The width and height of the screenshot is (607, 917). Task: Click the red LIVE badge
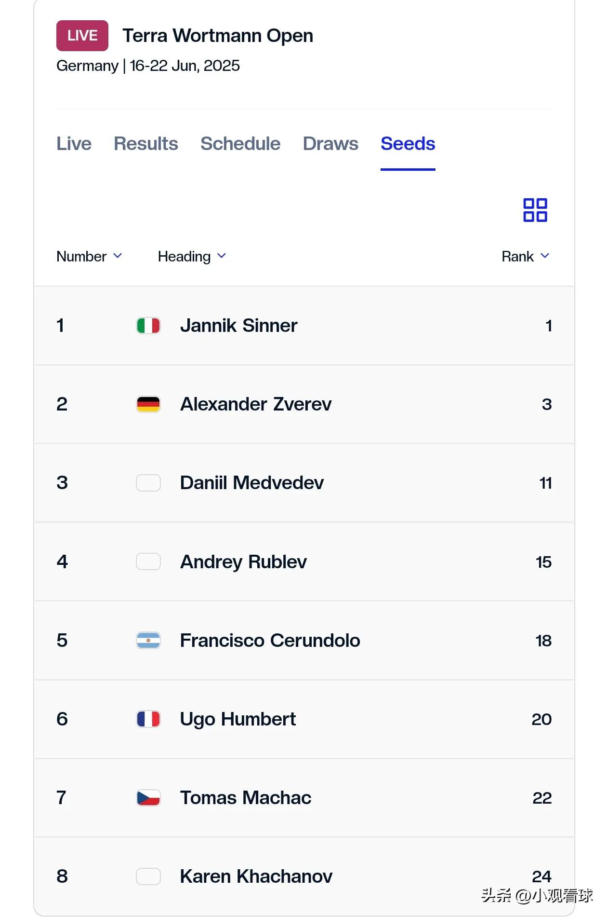pyautogui.click(x=82, y=36)
